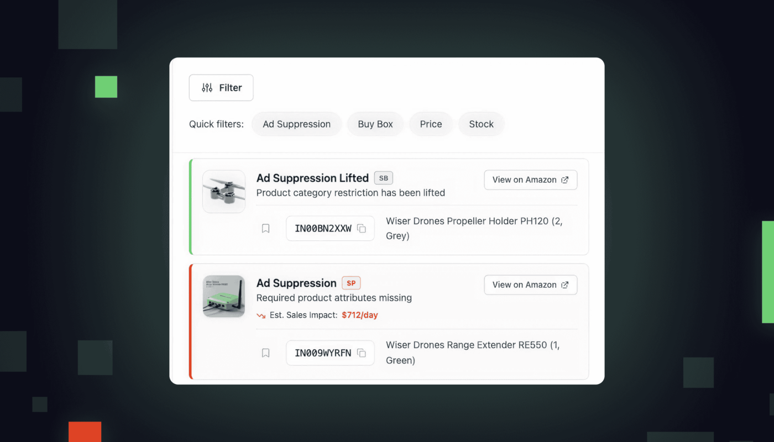Viewport: 774px width, 442px height.
Task: Open the Filter options button
Action: click(221, 88)
